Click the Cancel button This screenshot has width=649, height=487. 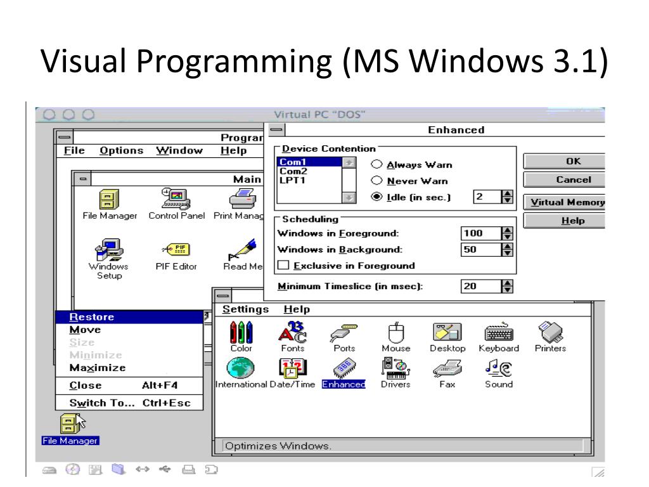click(564, 179)
